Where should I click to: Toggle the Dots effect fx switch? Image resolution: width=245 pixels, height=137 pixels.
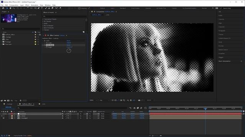[45, 41]
